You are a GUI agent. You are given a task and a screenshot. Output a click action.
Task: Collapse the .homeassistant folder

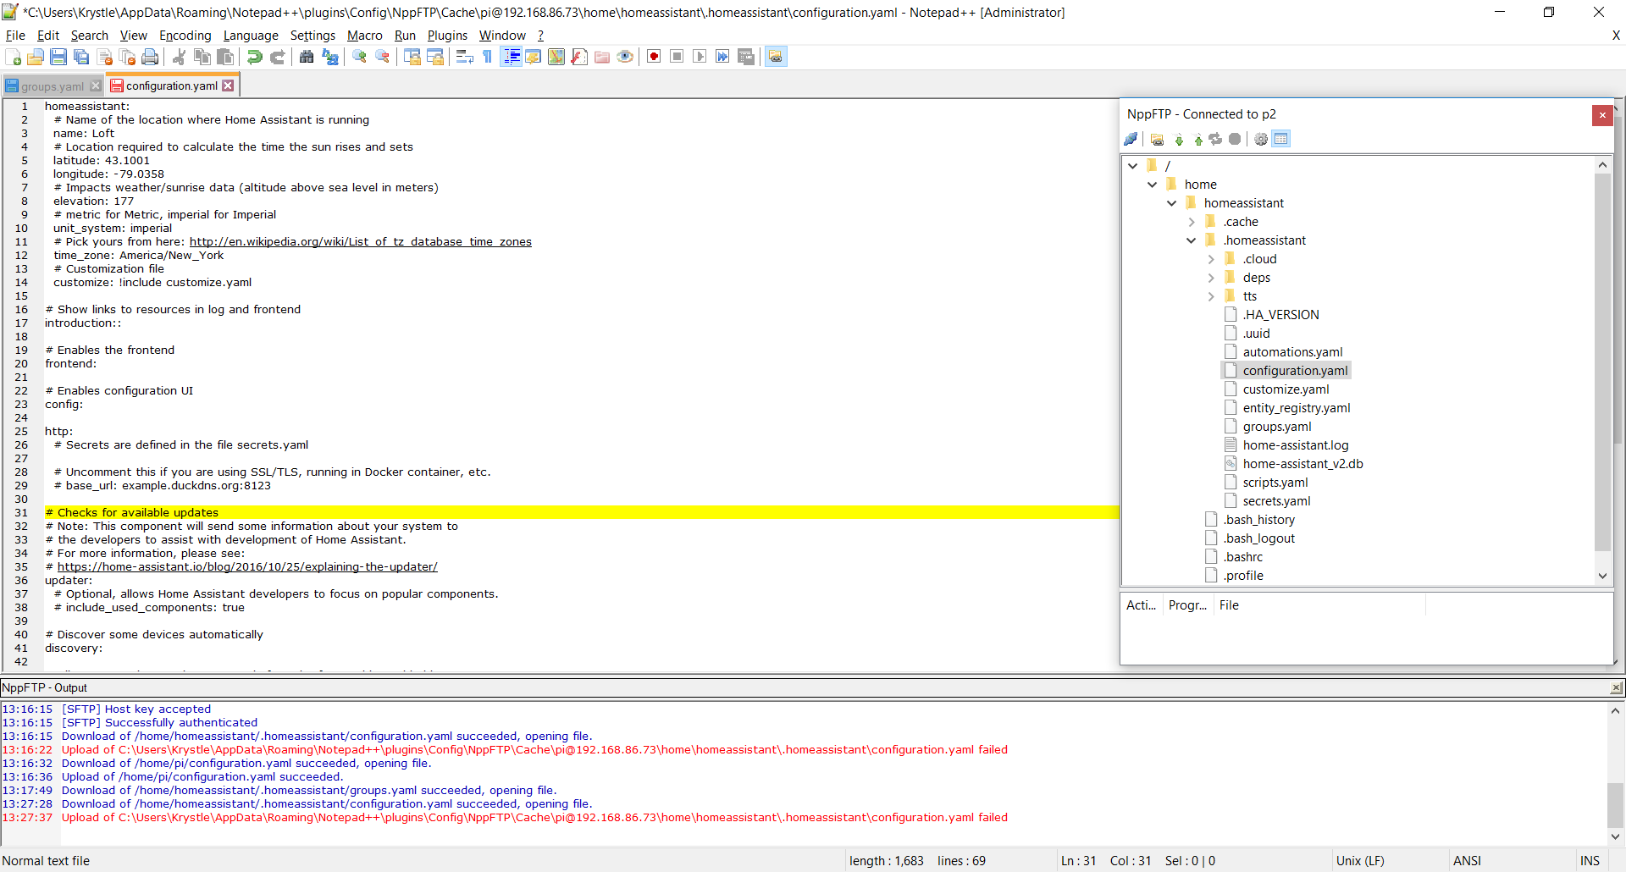pos(1192,240)
